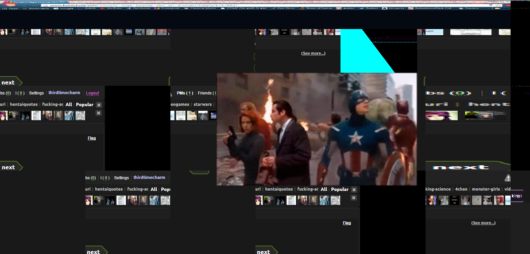530x254 pixels.
Task: Click See more below the 4chan thumbnails
Action: point(483,223)
